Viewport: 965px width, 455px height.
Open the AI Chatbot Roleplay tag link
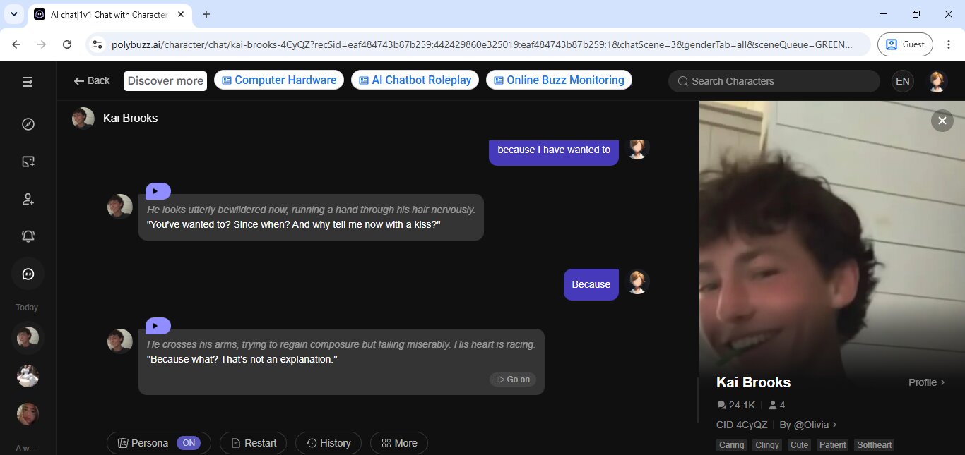click(x=415, y=80)
